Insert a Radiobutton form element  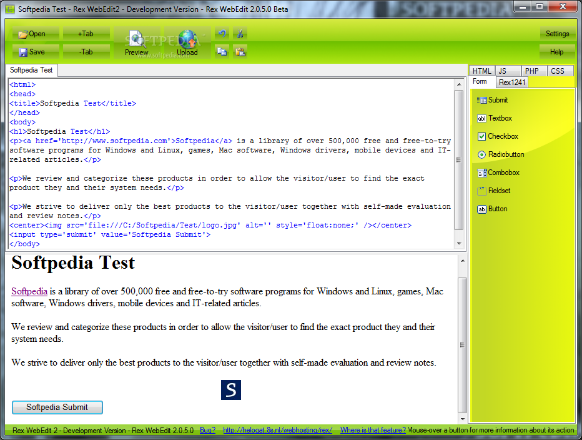500,154
